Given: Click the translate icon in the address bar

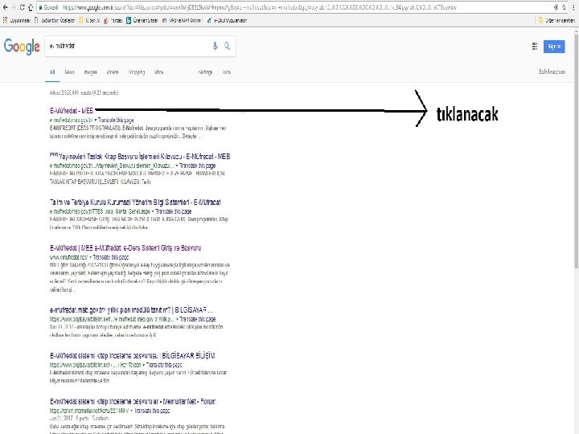Looking at the screenshot, I should point(556,7).
